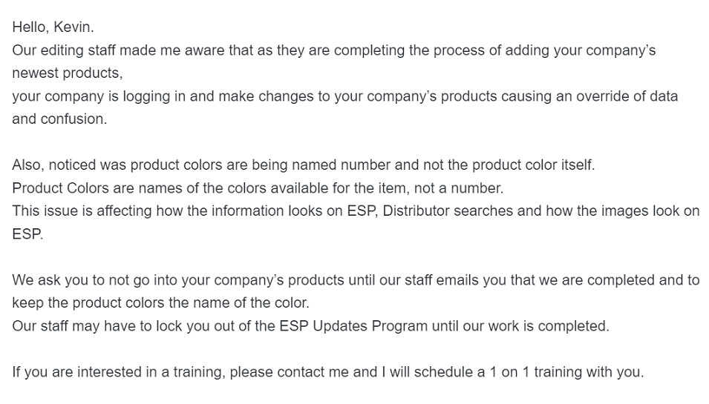Click the words 'staff emails you'
The image size is (709, 404).
pyautogui.click(x=455, y=280)
